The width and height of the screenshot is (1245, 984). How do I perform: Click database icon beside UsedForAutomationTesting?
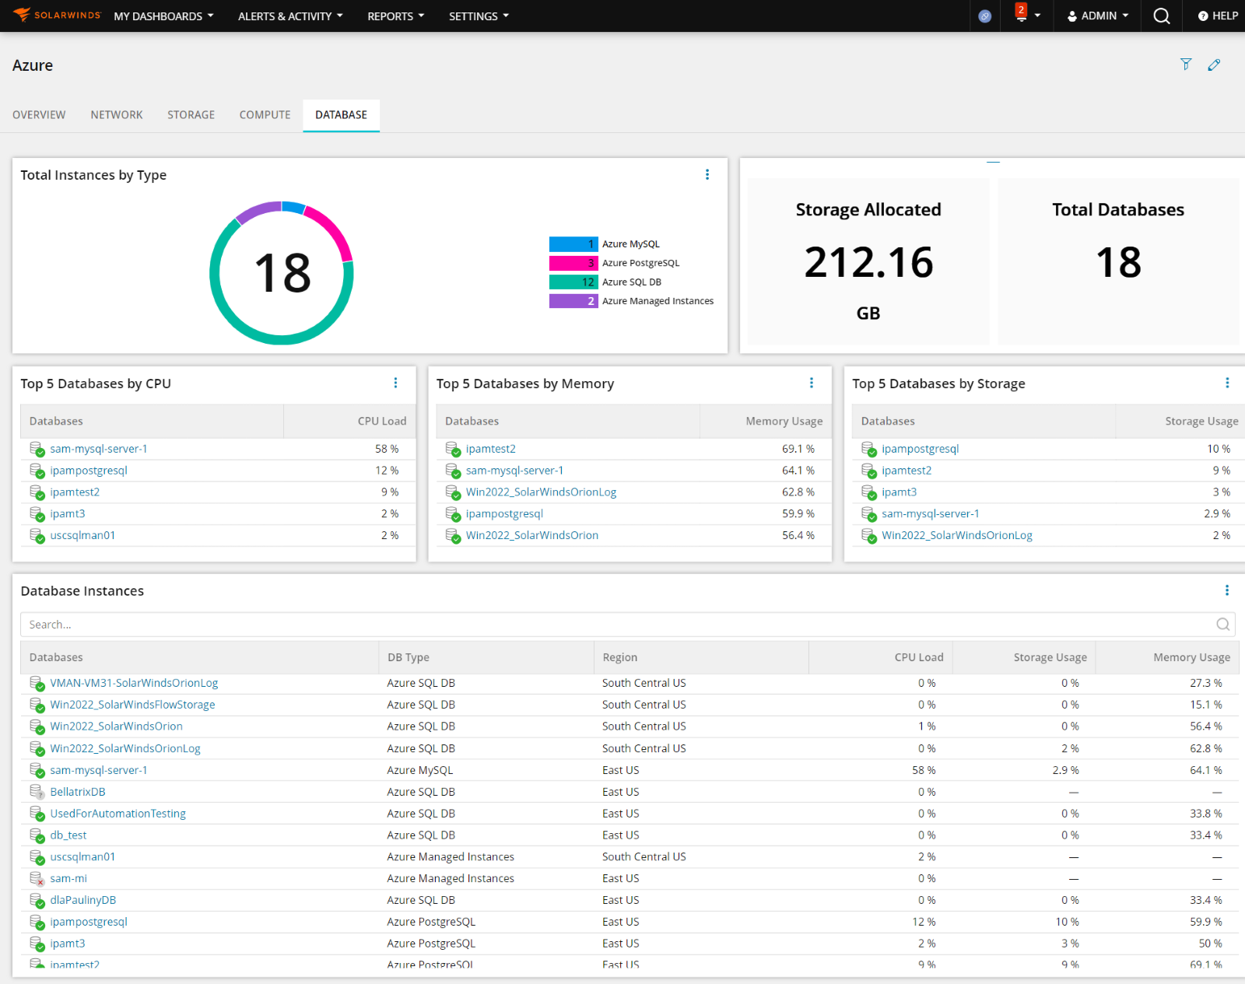[37, 814]
